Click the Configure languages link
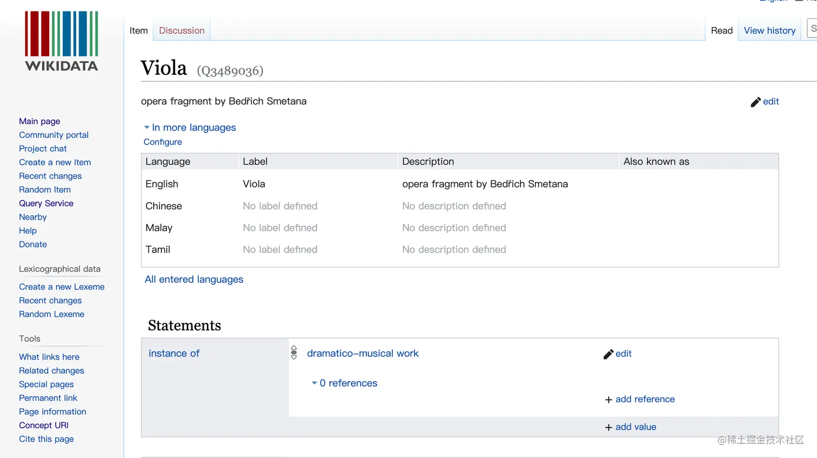Screen dimensions: 817x458 163,142
